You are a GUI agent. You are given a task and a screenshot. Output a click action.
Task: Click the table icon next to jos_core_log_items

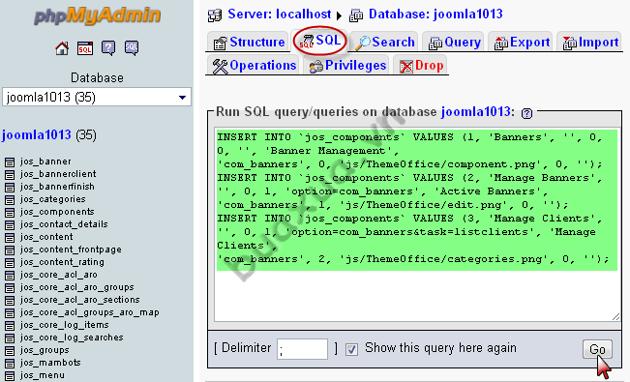[10, 325]
